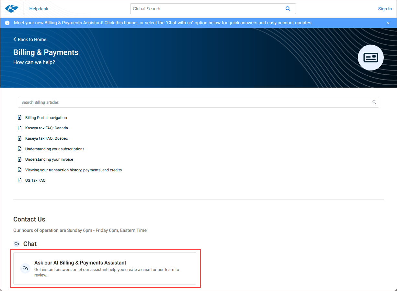397x291 pixels.
Task: Open the Helpdesk link
Action: click(39, 9)
